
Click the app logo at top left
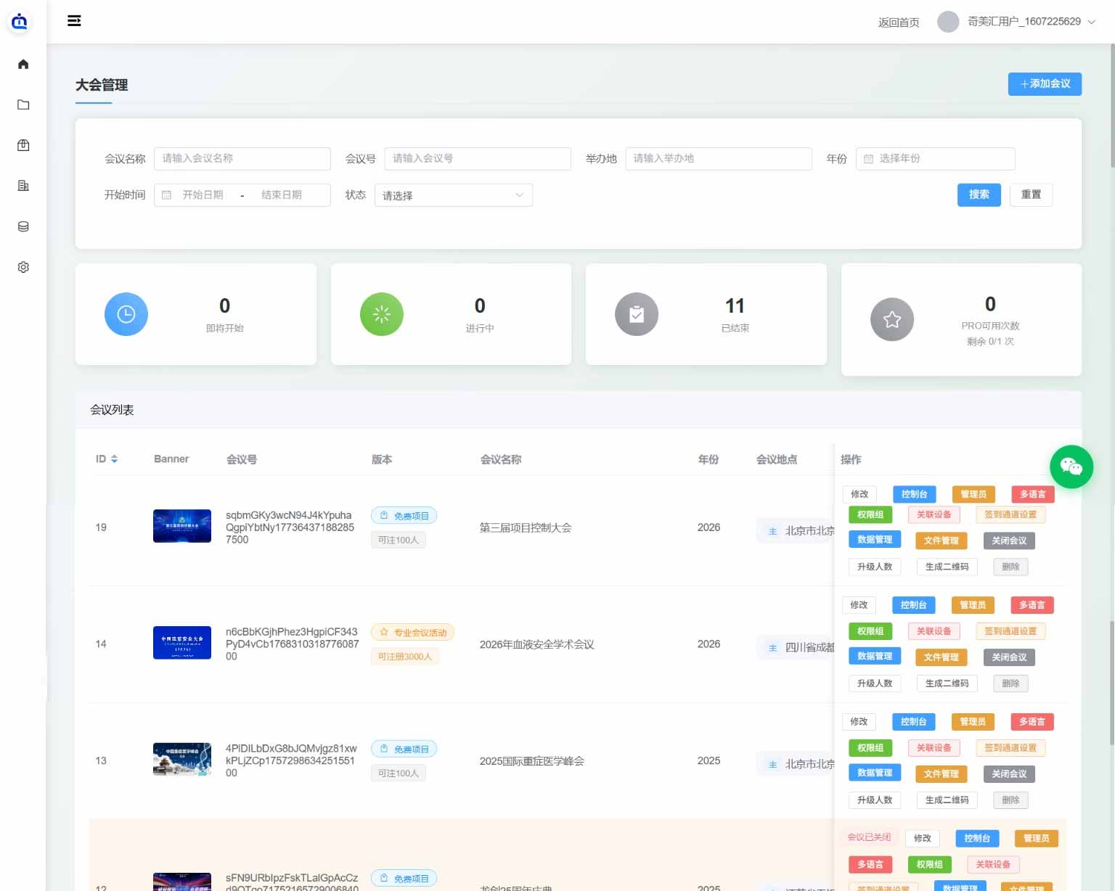[20, 21]
